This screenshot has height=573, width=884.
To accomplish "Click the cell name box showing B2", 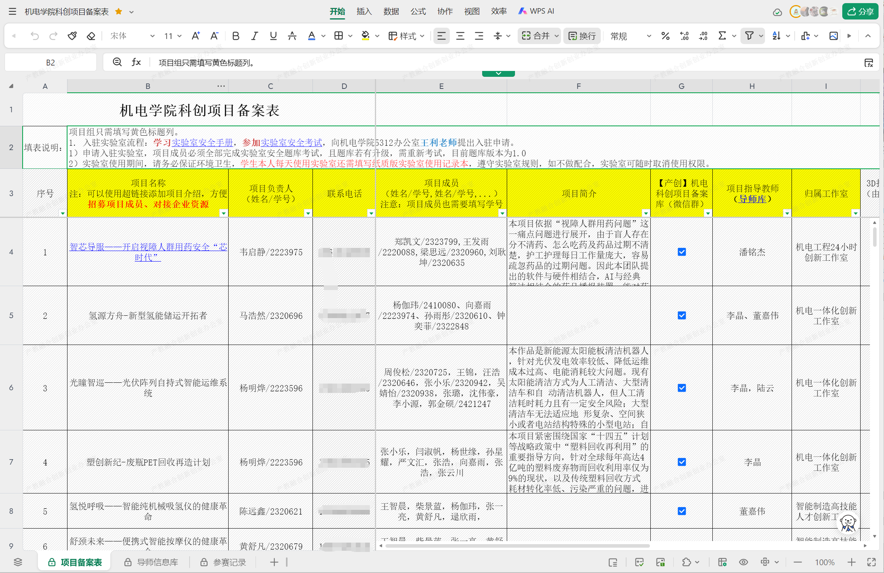I will [50, 62].
